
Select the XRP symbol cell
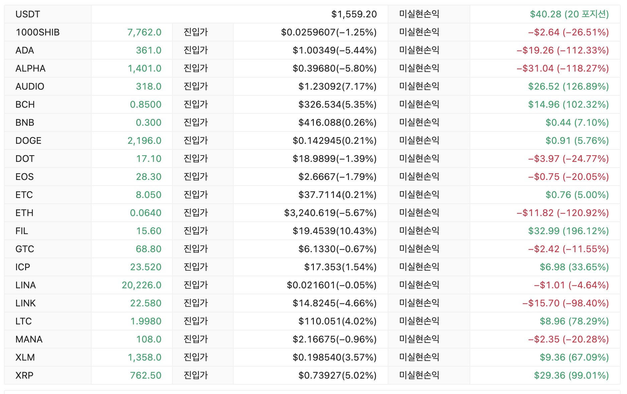click(48, 375)
